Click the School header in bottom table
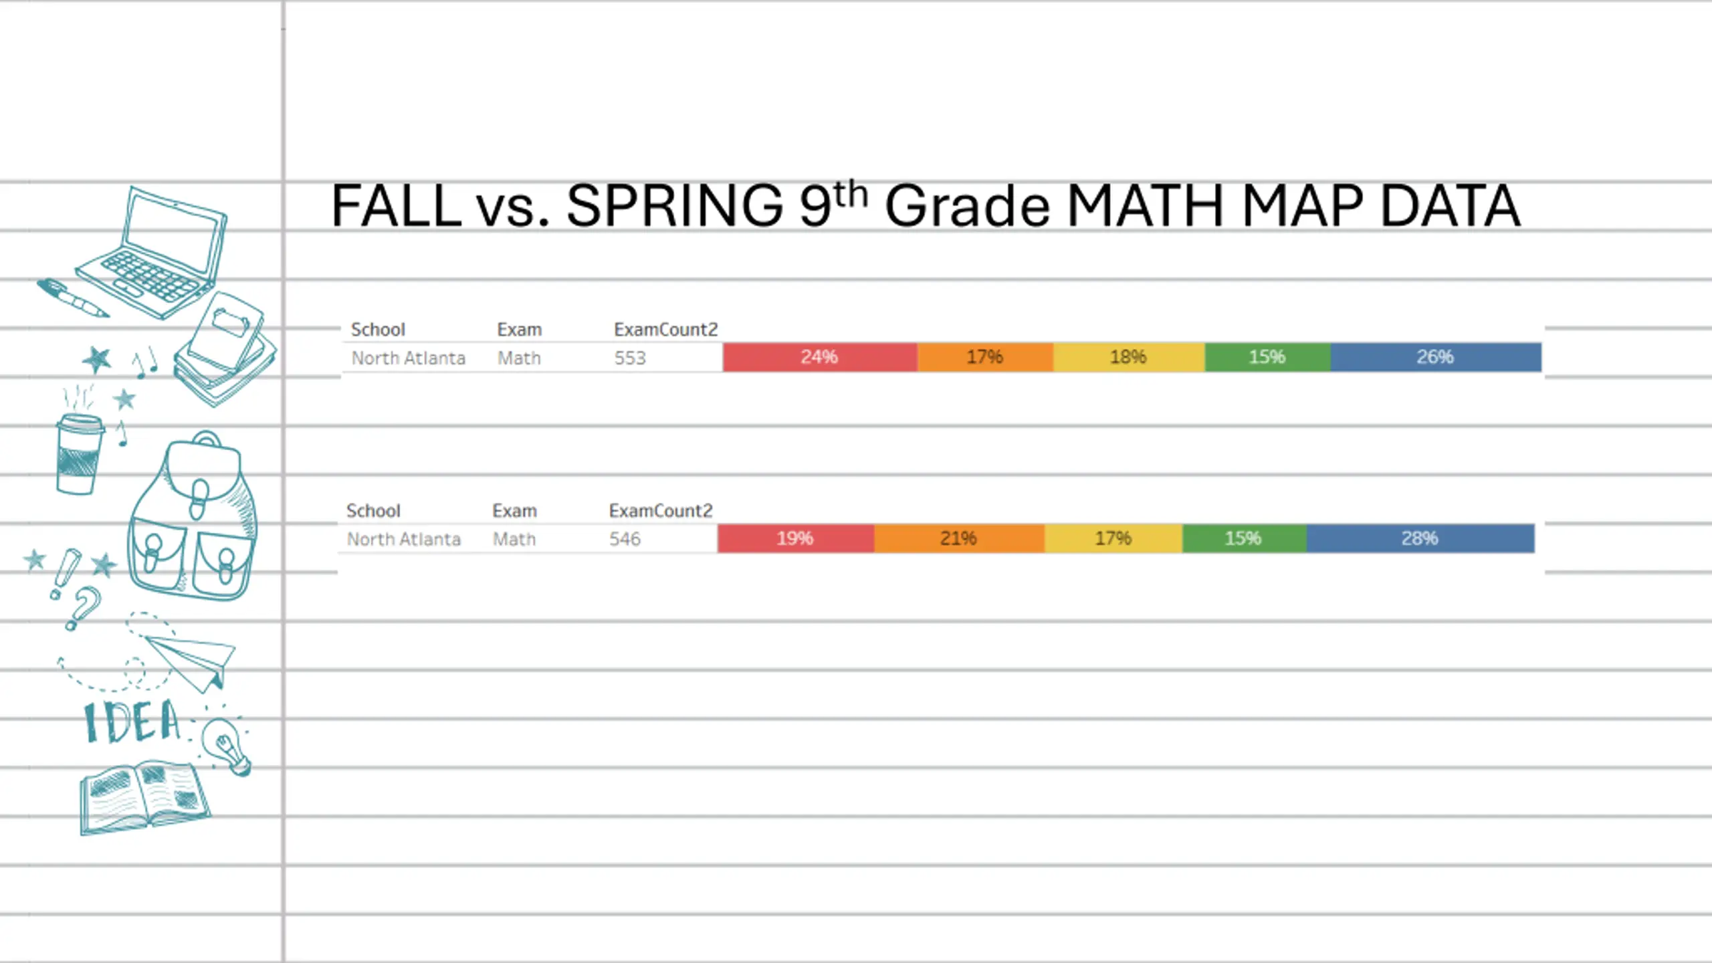Screen dimensions: 1712x963 coord(373,511)
